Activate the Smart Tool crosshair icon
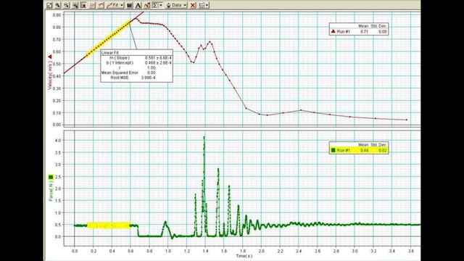 (x=92, y=5)
